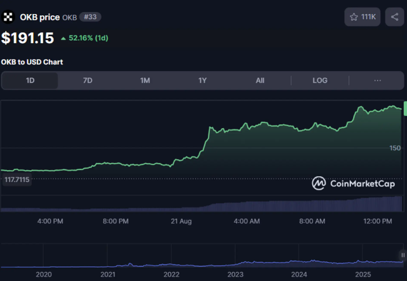Show the 1Y price chart

point(202,81)
